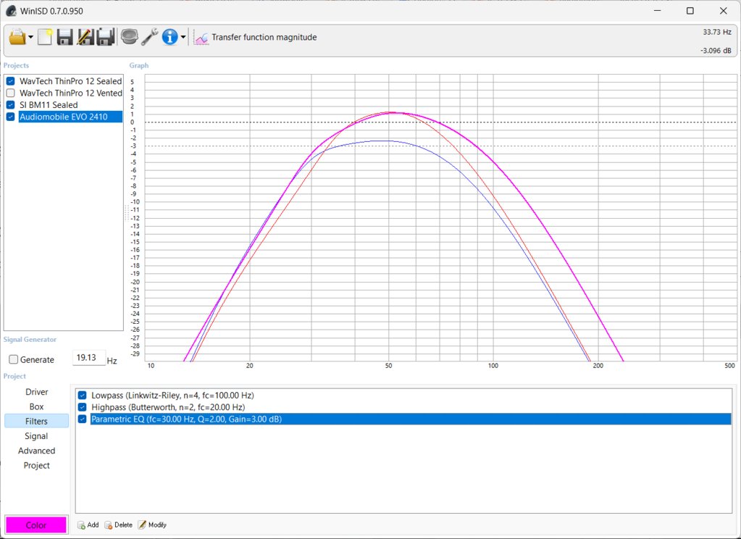The image size is (741, 539).
Task: Toggle SI BM11 Sealed project checkbox
Action: coord(10,105)
